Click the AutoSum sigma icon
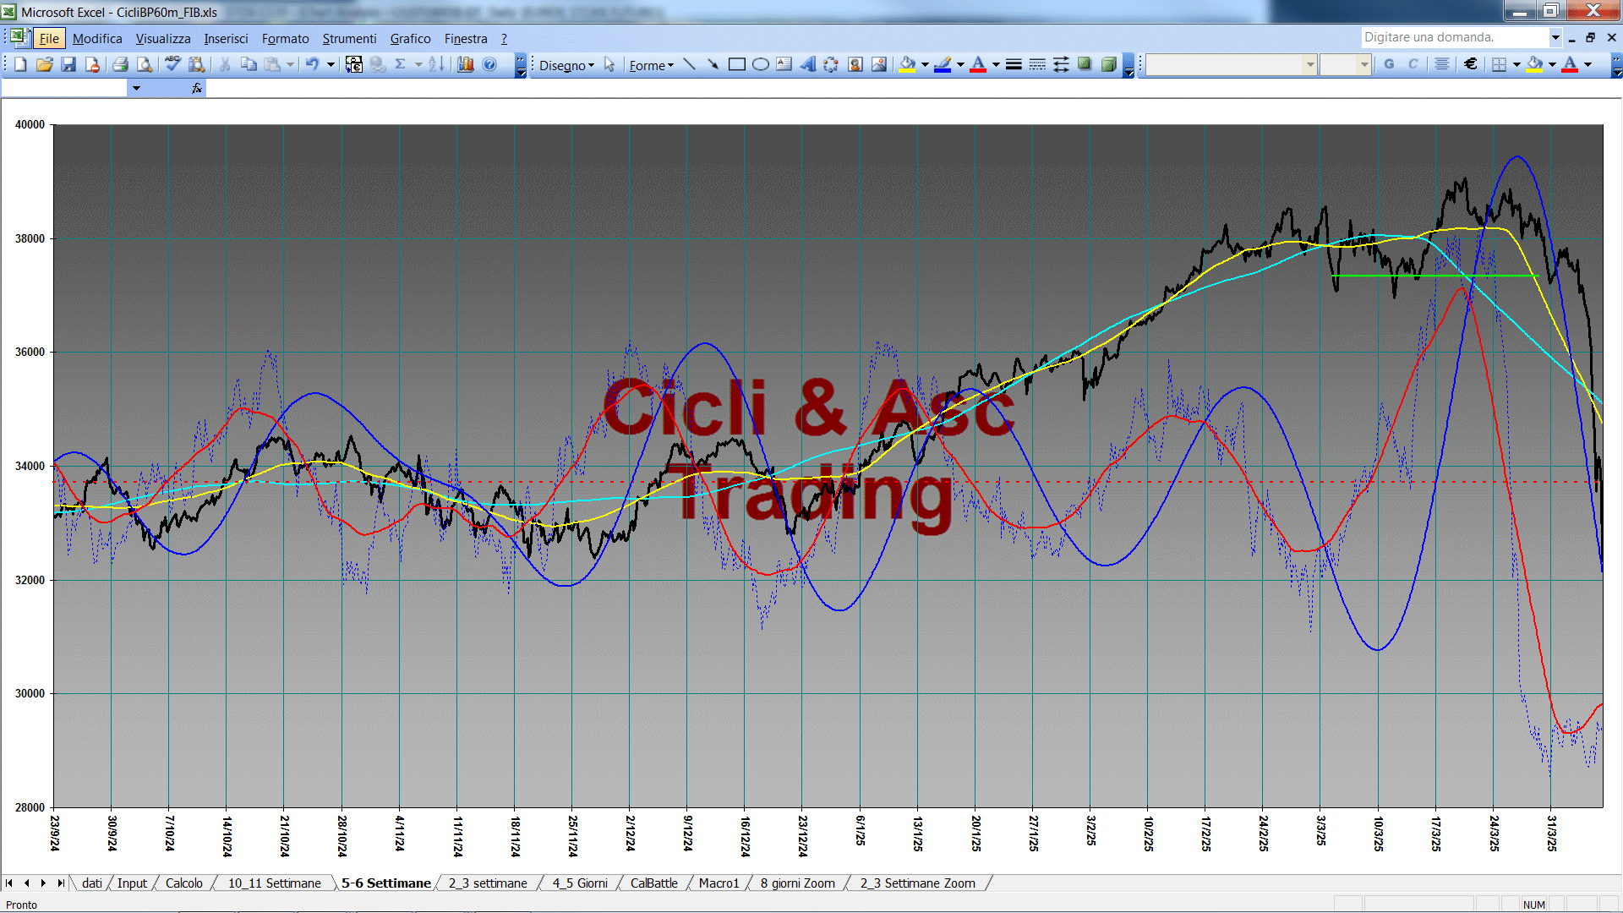Screen dimensions: 1623x913 [x=401, y=64]
